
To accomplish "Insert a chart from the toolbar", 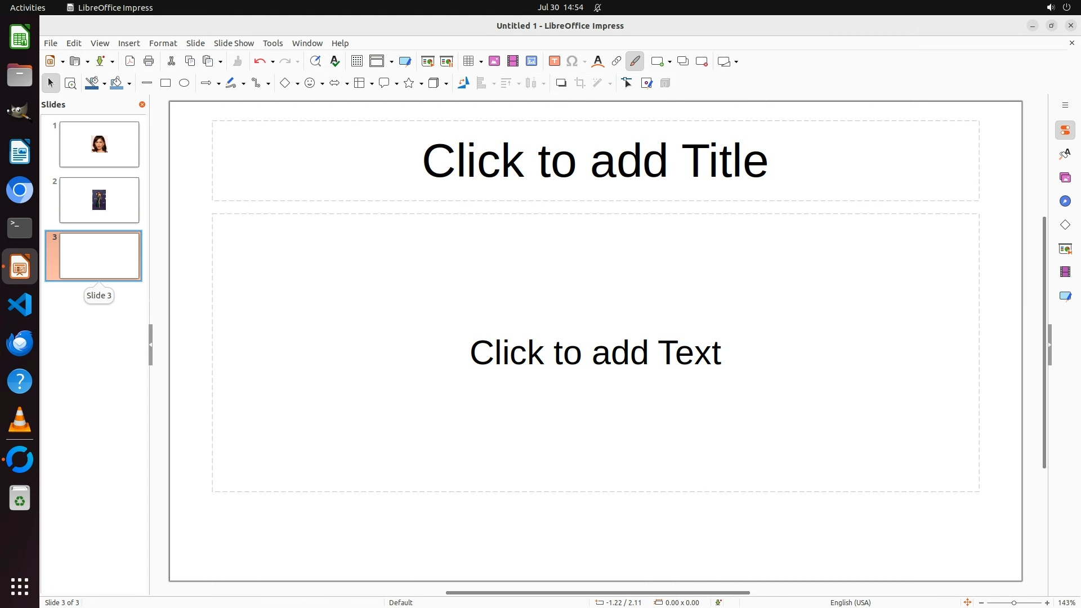I will [531, 61].
